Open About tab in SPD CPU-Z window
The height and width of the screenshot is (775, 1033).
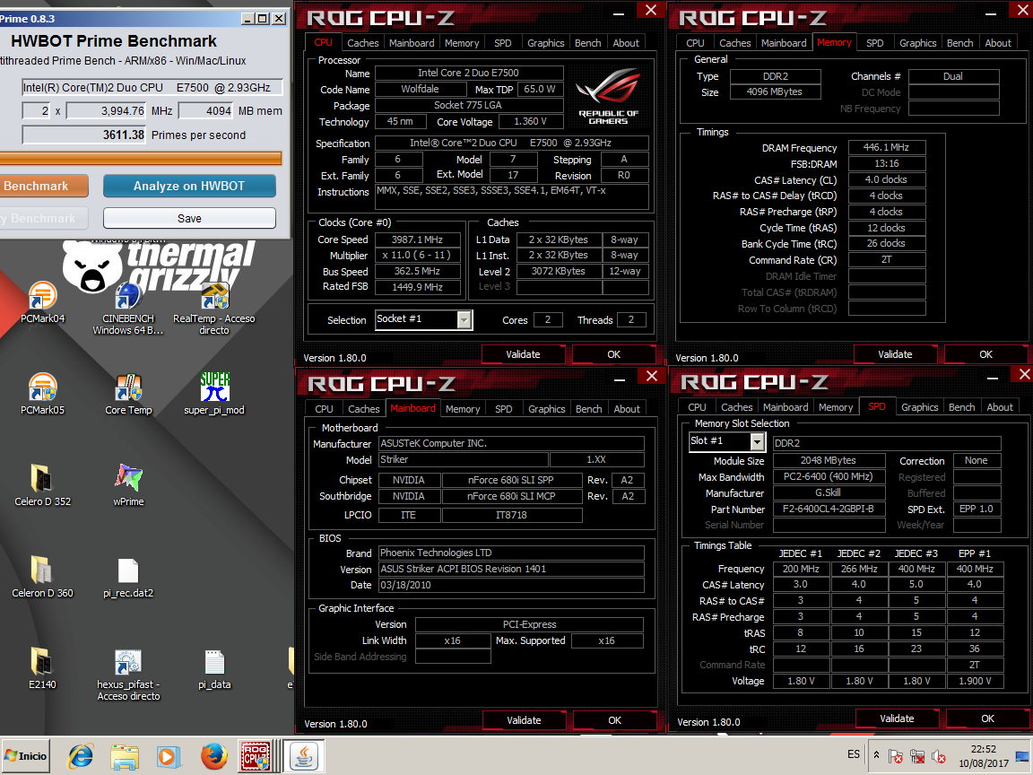(x=1000, y=407)
